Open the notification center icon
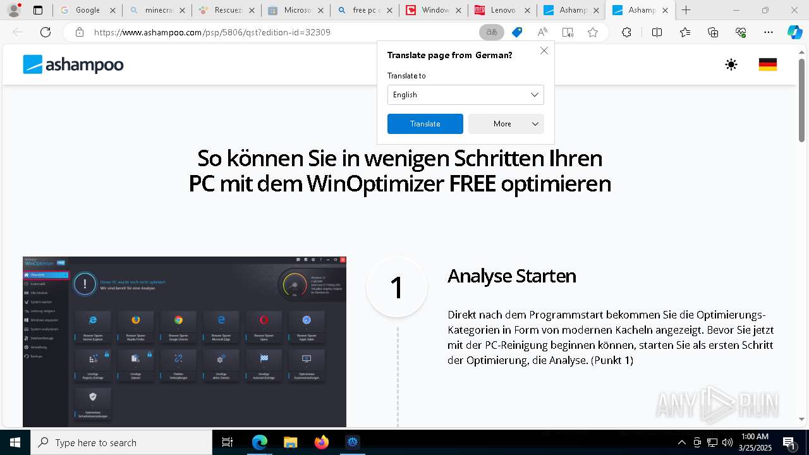 [x=789, y=442]
